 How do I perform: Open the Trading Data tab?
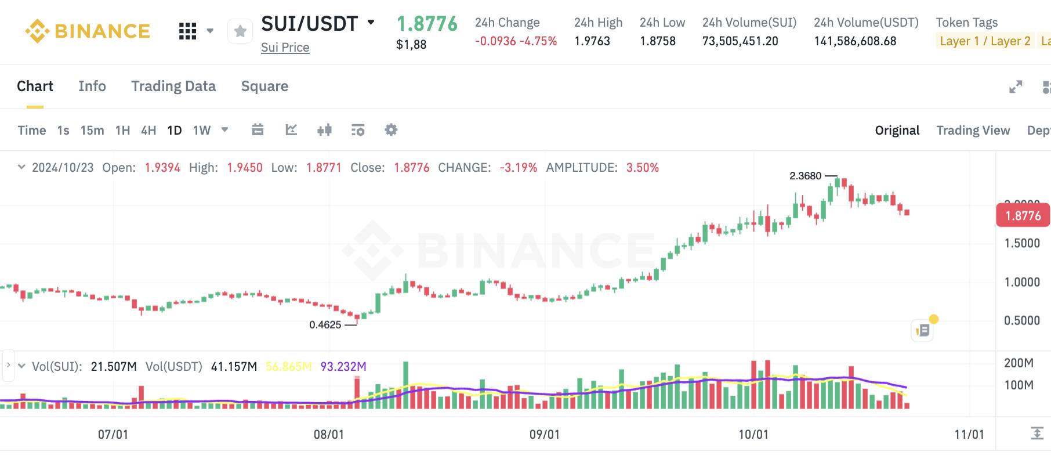173,86
